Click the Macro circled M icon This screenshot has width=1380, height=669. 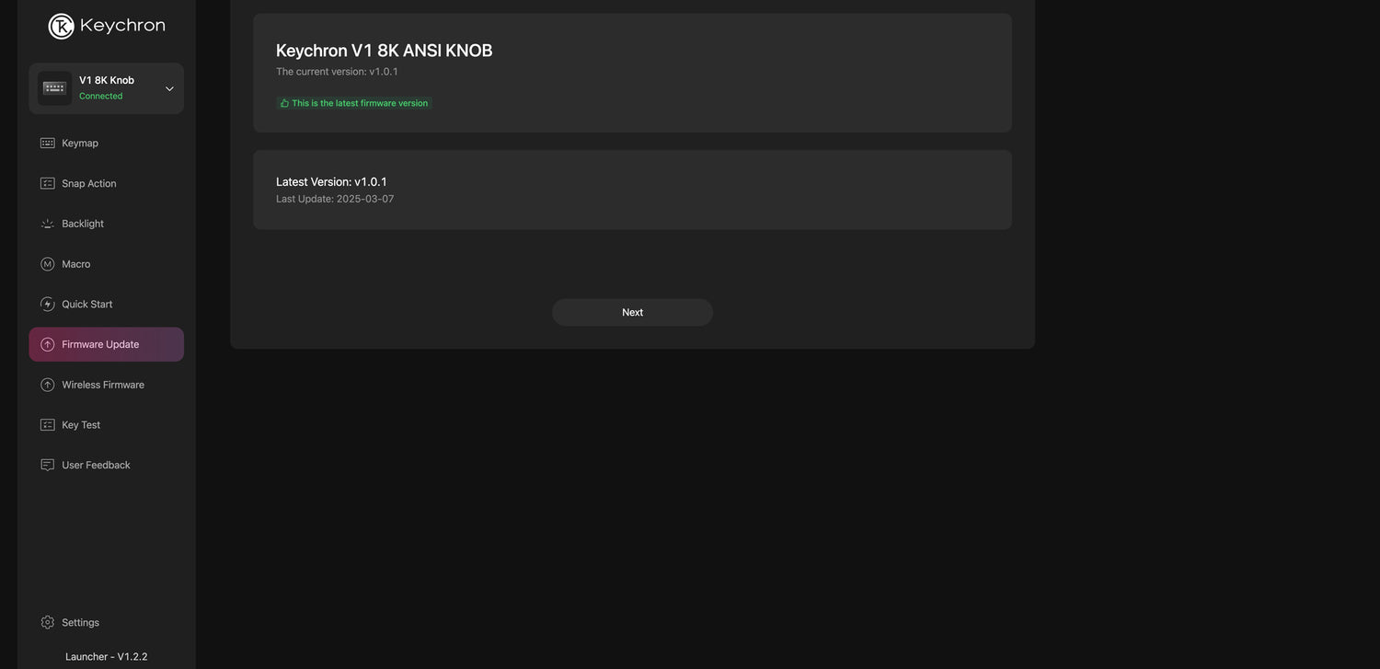47,264
